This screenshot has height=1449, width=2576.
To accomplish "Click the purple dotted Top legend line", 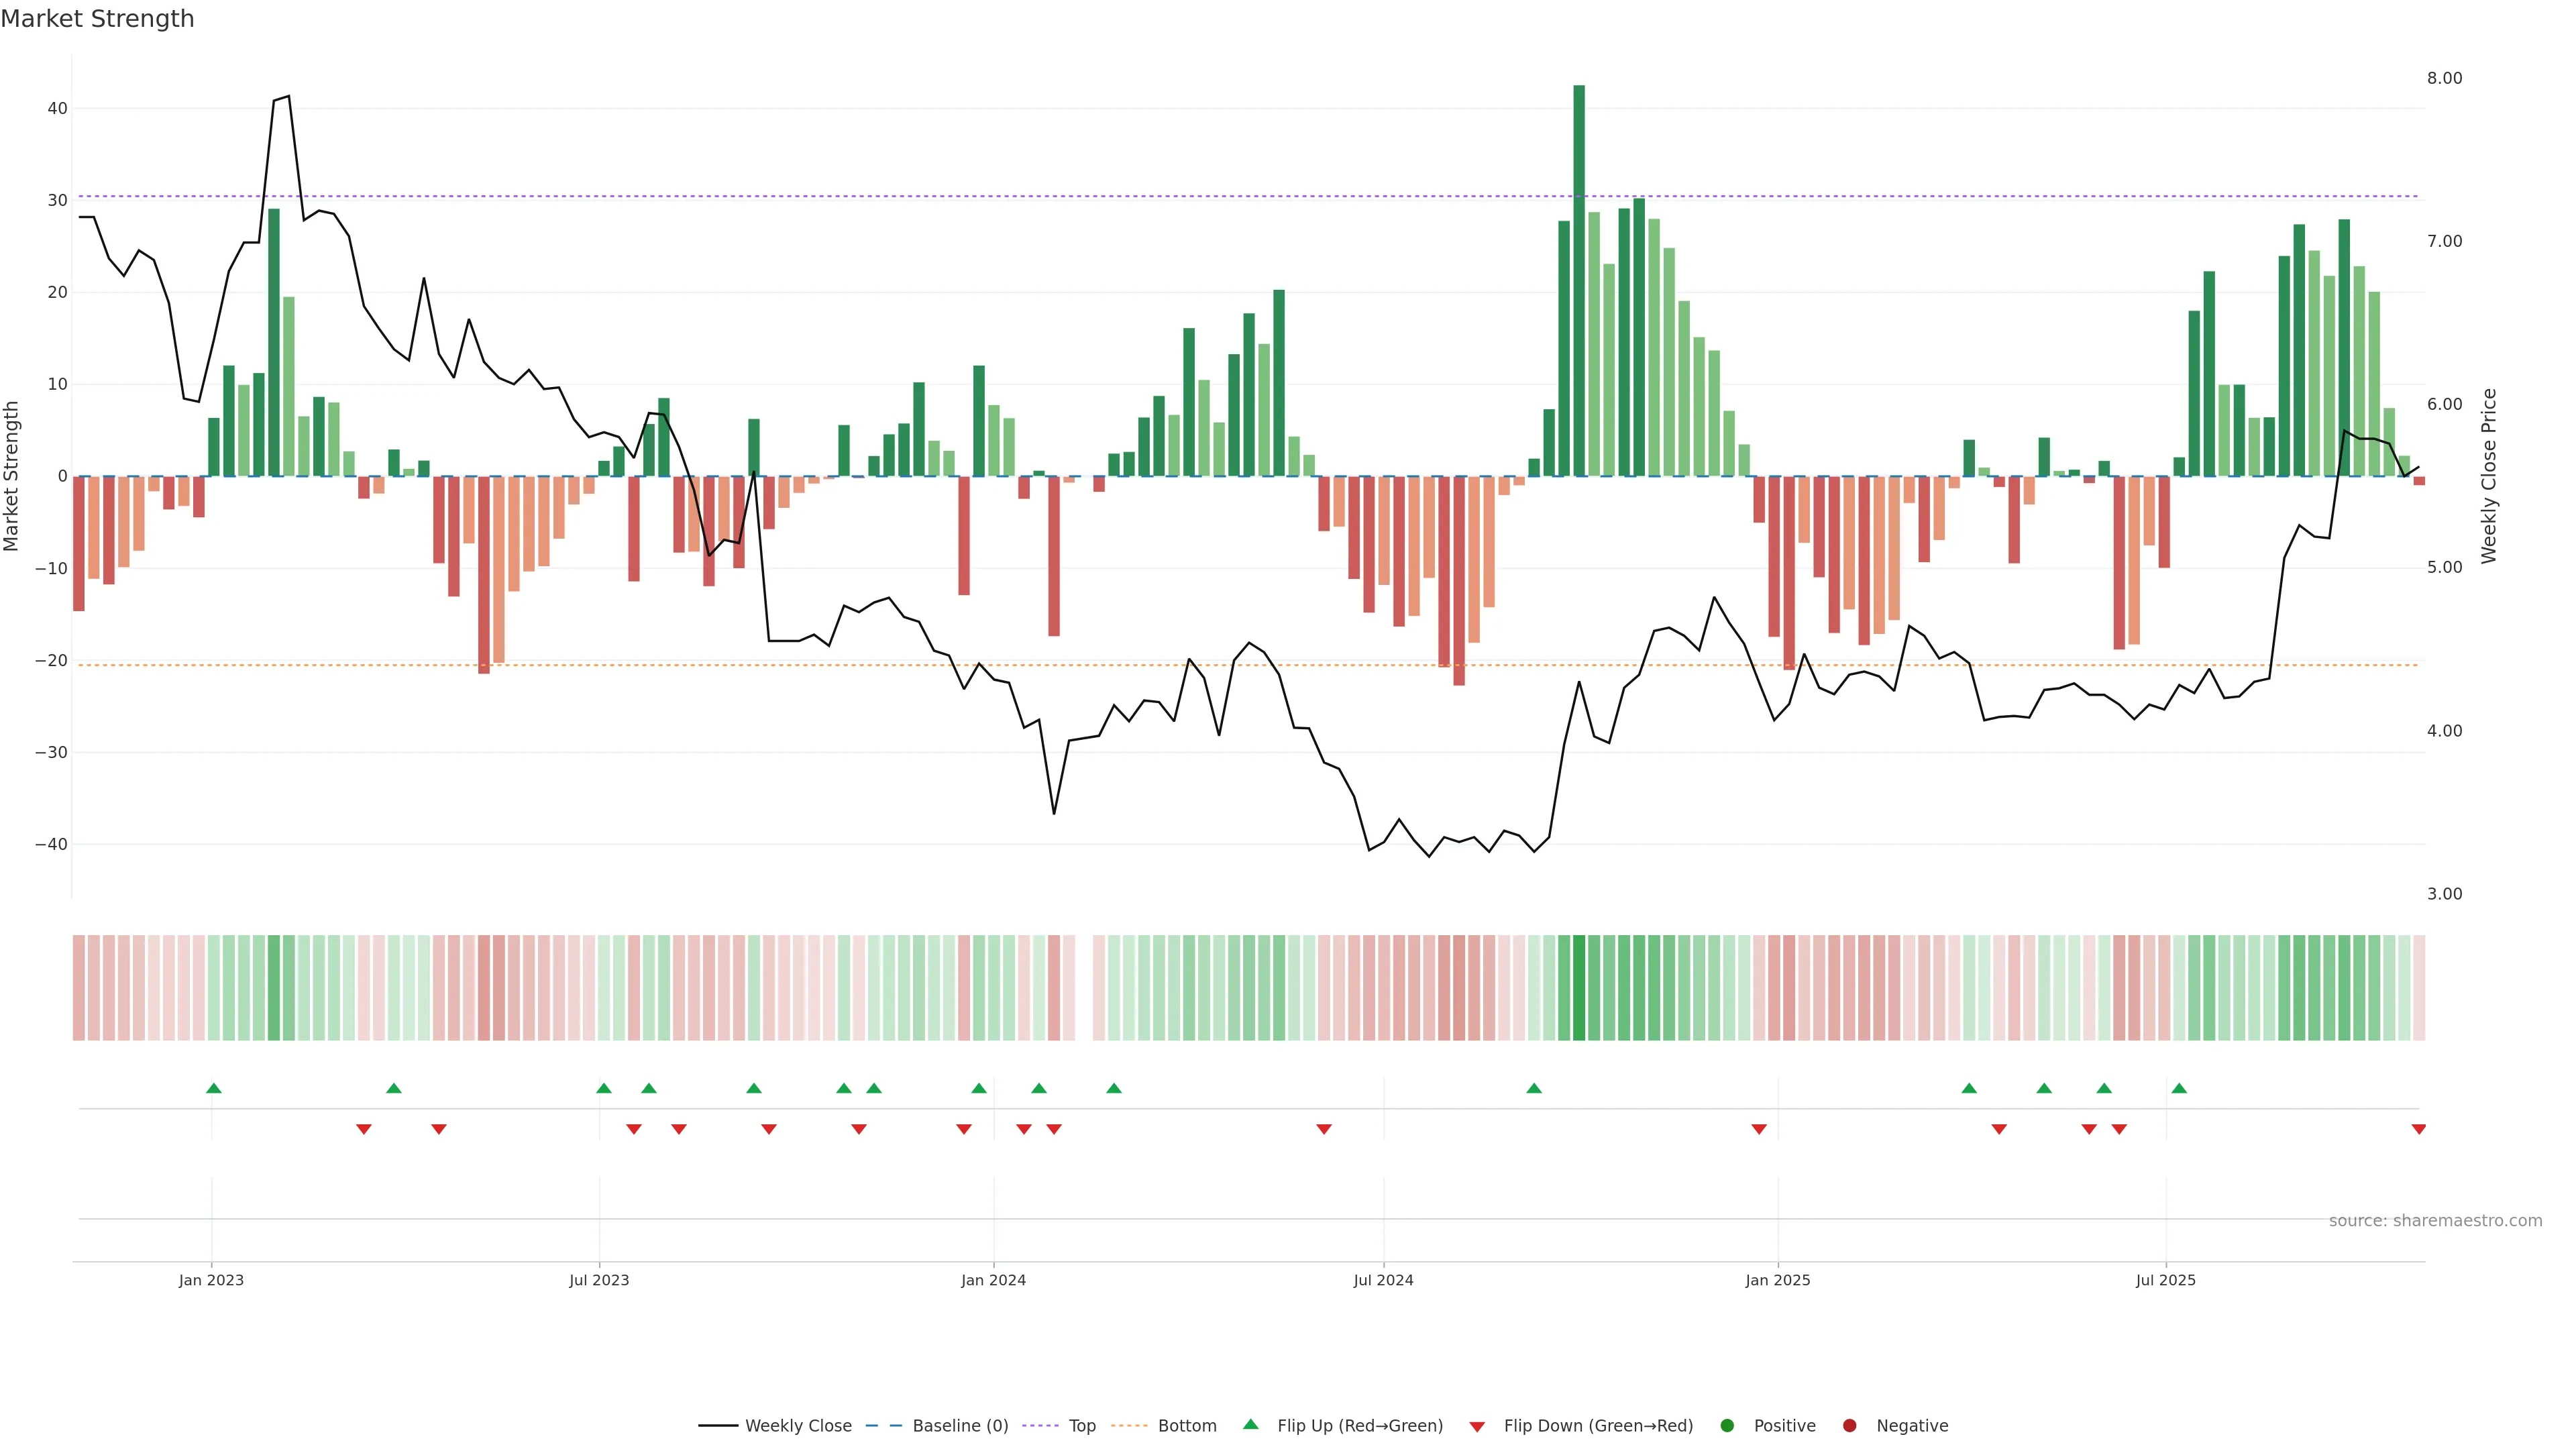I will tap(1040, 1426).
